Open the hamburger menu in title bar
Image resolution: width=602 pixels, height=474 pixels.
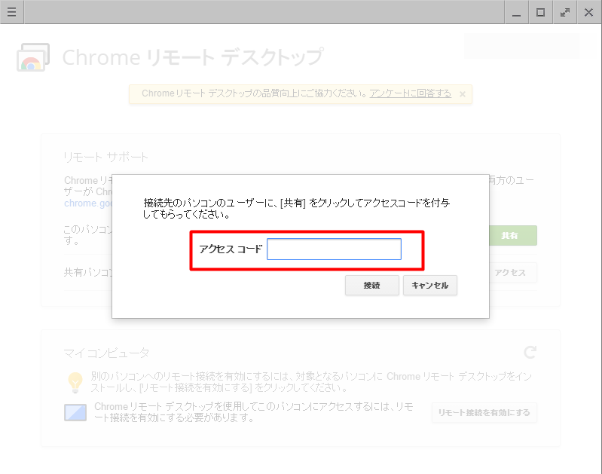coord(12,12)
